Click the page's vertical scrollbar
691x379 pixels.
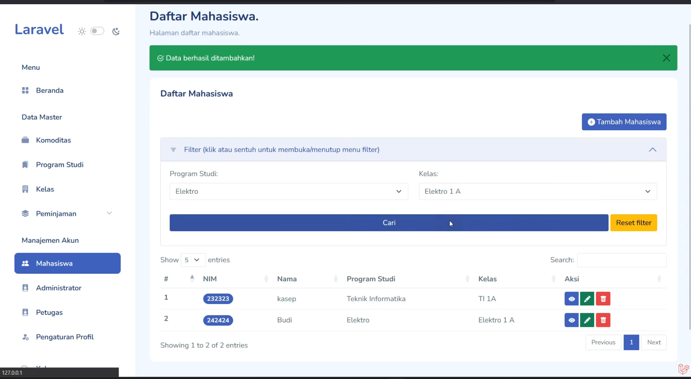coord(690,177)
